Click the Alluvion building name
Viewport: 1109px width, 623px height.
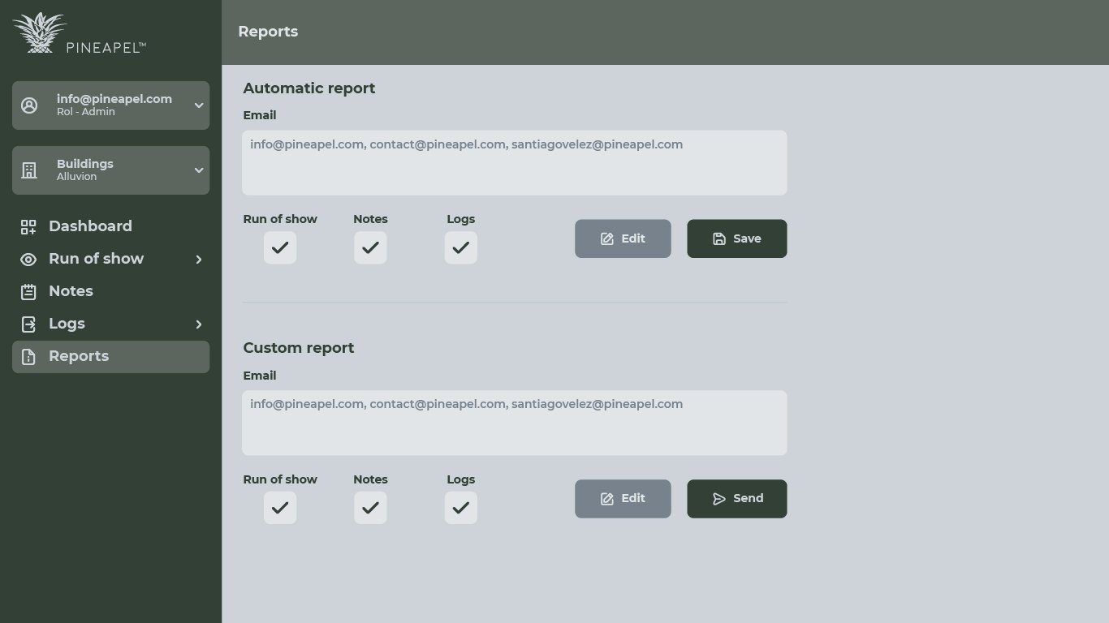pyautogui.click(x=76, y=177)
